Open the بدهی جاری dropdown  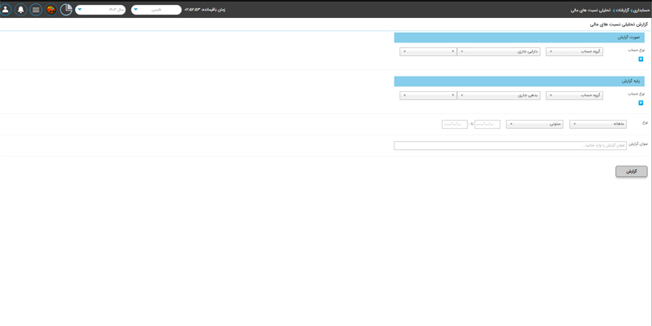pyautogui.click(x=499, y=95)
